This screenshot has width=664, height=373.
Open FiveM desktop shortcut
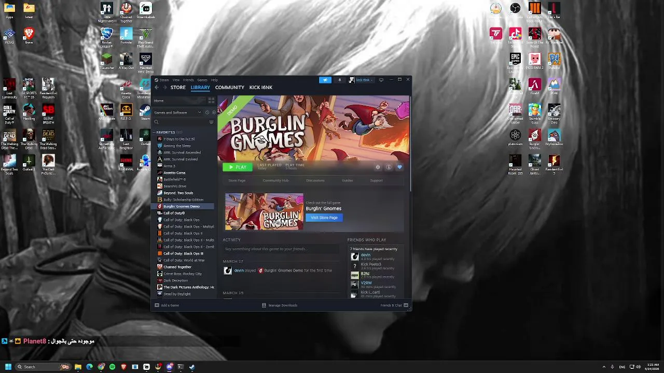(534, 86)
